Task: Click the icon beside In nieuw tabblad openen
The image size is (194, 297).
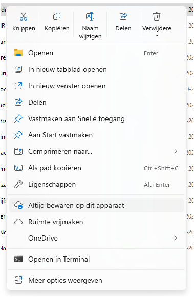Action: point(18,69)
